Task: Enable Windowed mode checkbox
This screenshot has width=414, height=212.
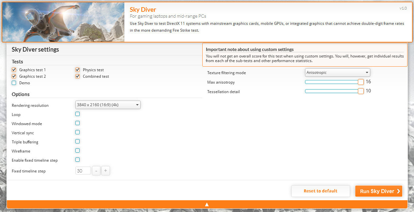Action: point(78,123)
